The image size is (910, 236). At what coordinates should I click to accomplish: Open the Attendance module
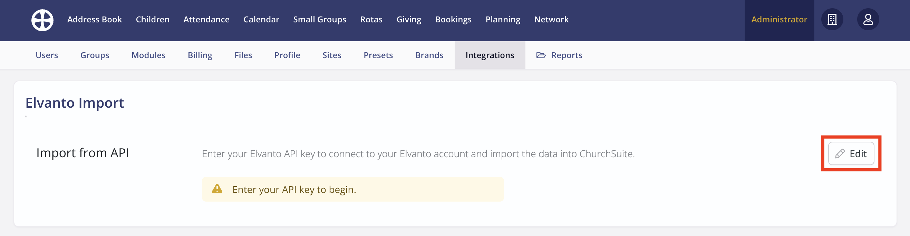click(206, 19)
